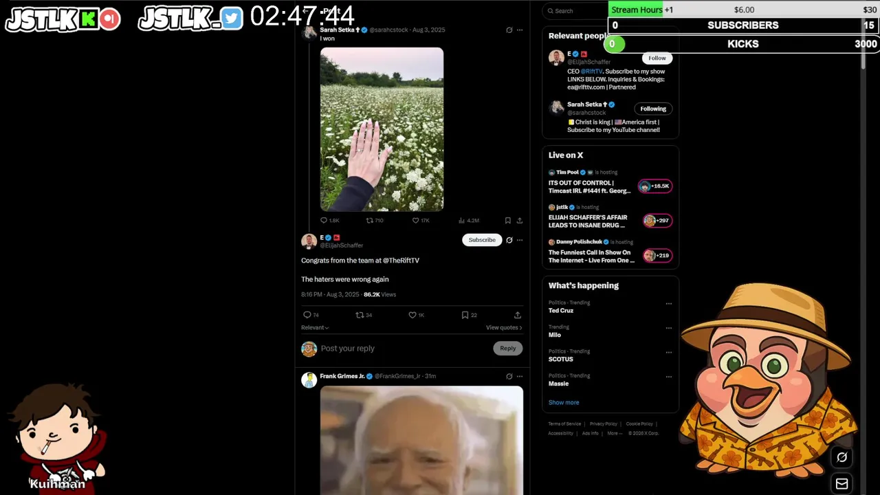Click Grok icon on Frank Grimes Jr. post
Screen dimensions: 880x495
pos(509,376)
